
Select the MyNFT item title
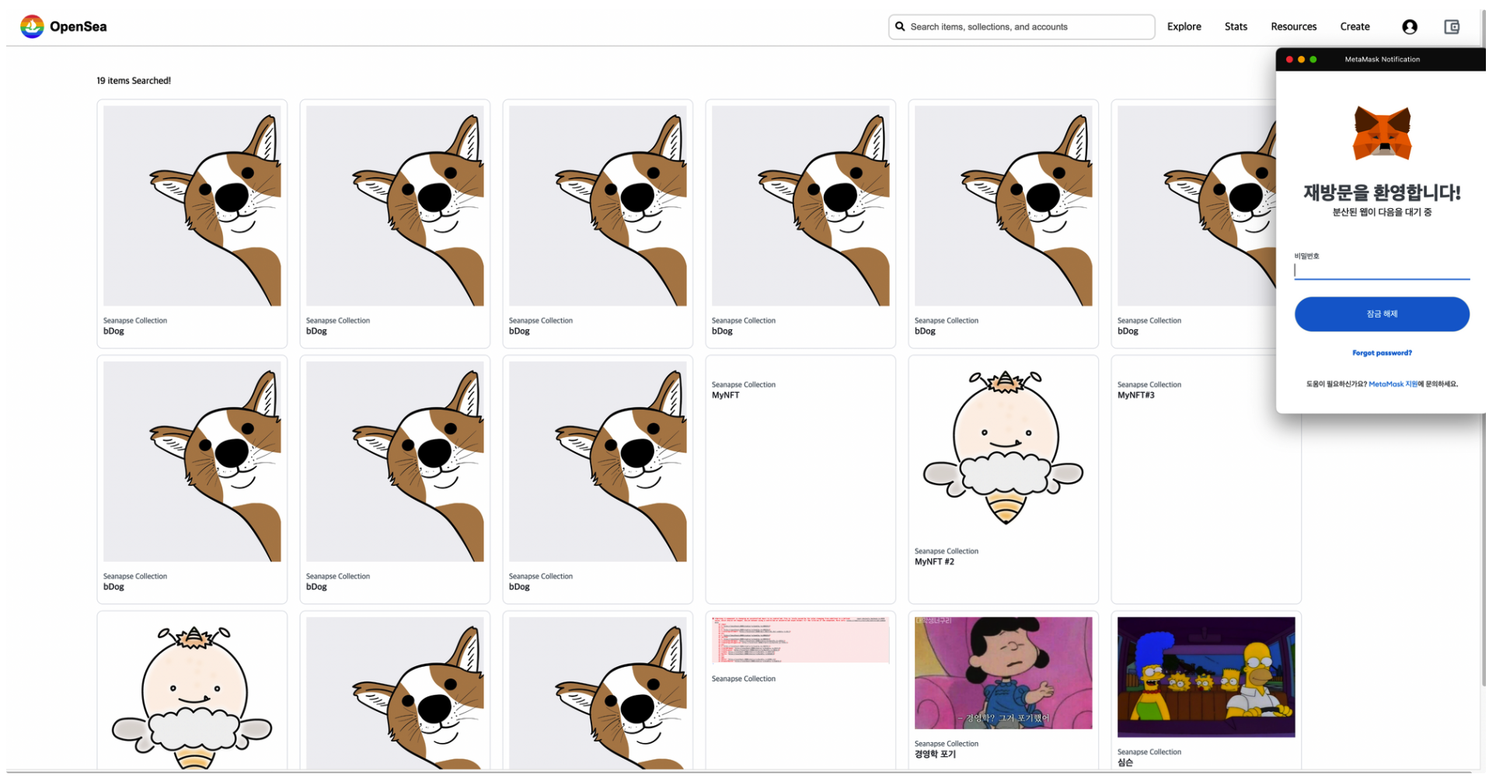(x=725, y=395)
